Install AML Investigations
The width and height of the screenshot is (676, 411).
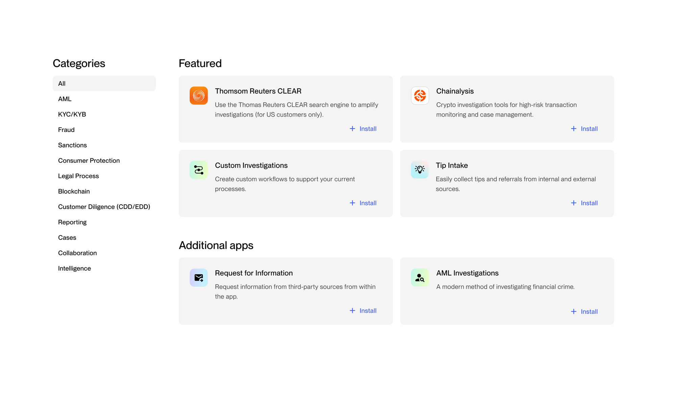coord(584,312)
